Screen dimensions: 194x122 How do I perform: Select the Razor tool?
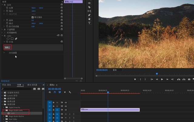coord(89,7)
